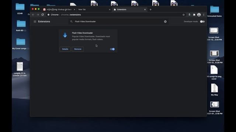Viewport: 236px width, 132px height.
Task: Remove the Flash Video Downloader extension
Action: coord(78,49)
